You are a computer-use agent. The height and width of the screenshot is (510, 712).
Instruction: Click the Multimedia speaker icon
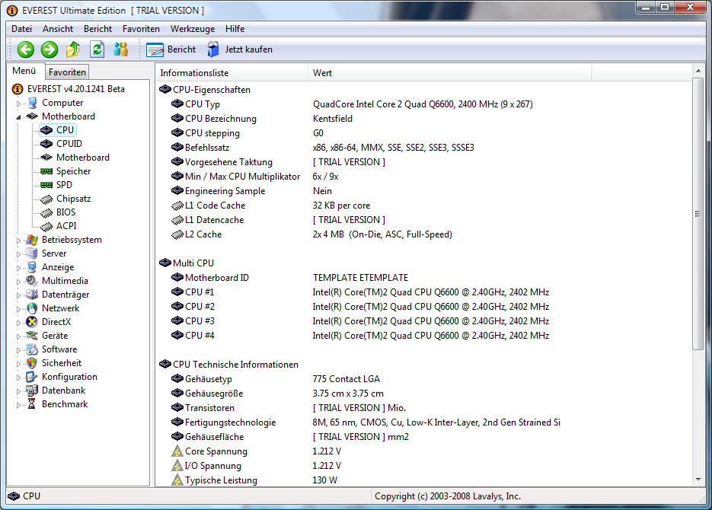tap(32, 281)
